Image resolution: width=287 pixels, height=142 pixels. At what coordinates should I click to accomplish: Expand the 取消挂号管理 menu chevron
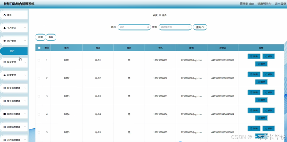click(x=25, y=114)
